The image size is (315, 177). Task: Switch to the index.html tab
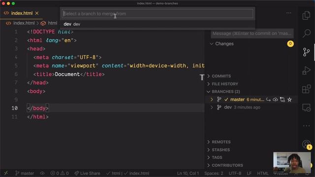(22, 13)
